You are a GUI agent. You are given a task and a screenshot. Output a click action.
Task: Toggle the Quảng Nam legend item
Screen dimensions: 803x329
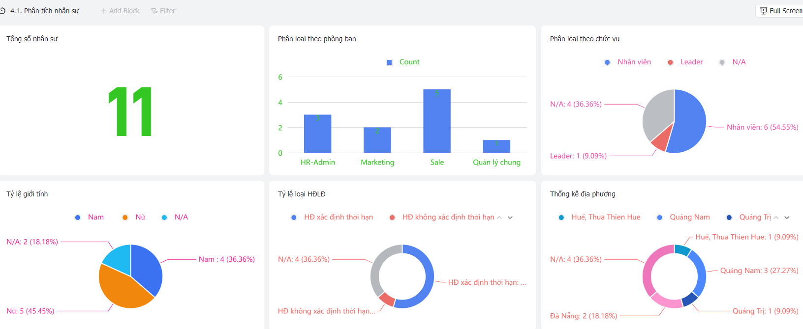(x=683, y=217)
